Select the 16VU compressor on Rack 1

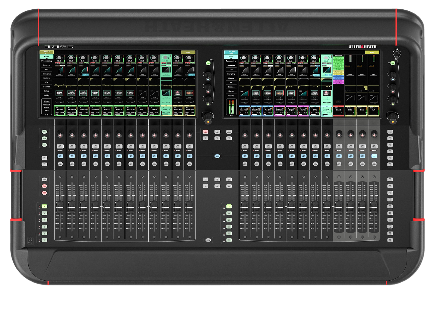point(107,93)
